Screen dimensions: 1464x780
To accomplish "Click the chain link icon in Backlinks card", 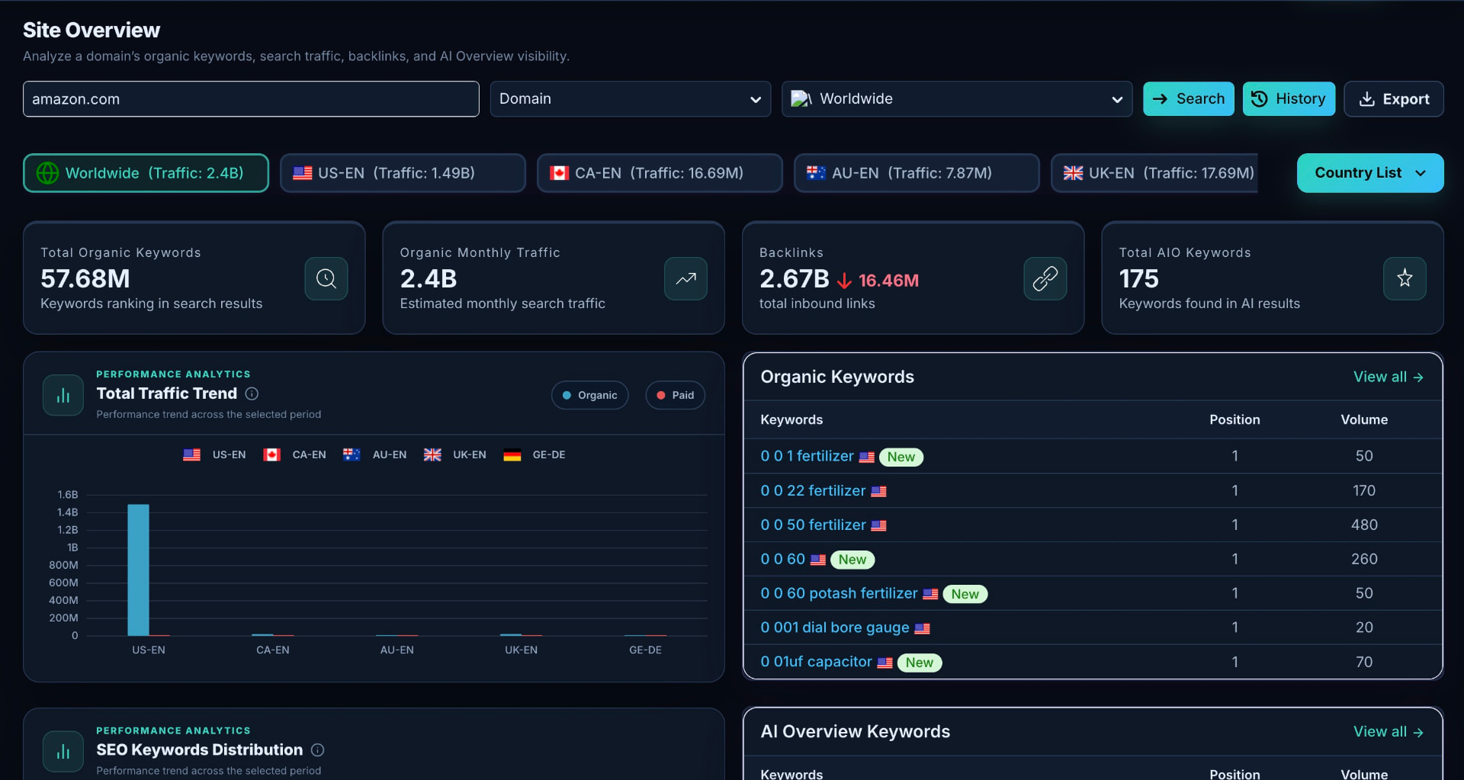I will [1045, 278].
